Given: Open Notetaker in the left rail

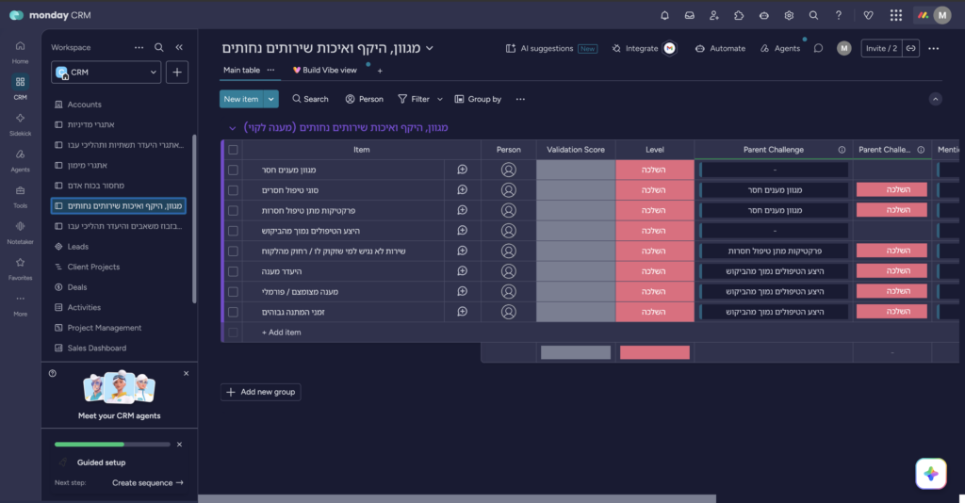Looking at the screenshot, I should coord(21,233).
